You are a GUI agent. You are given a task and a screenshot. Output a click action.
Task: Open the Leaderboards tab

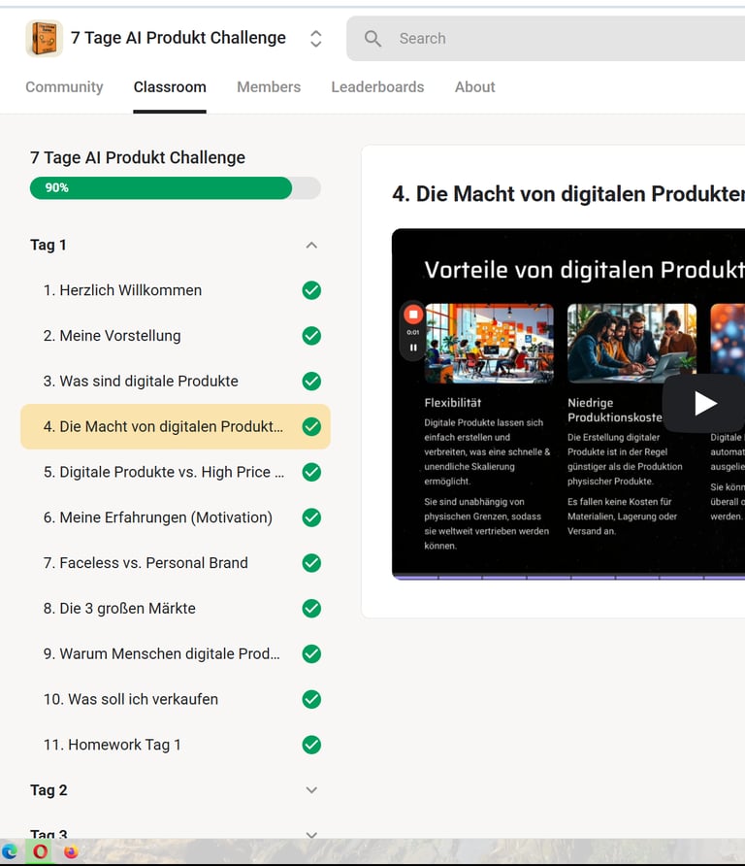377,86
